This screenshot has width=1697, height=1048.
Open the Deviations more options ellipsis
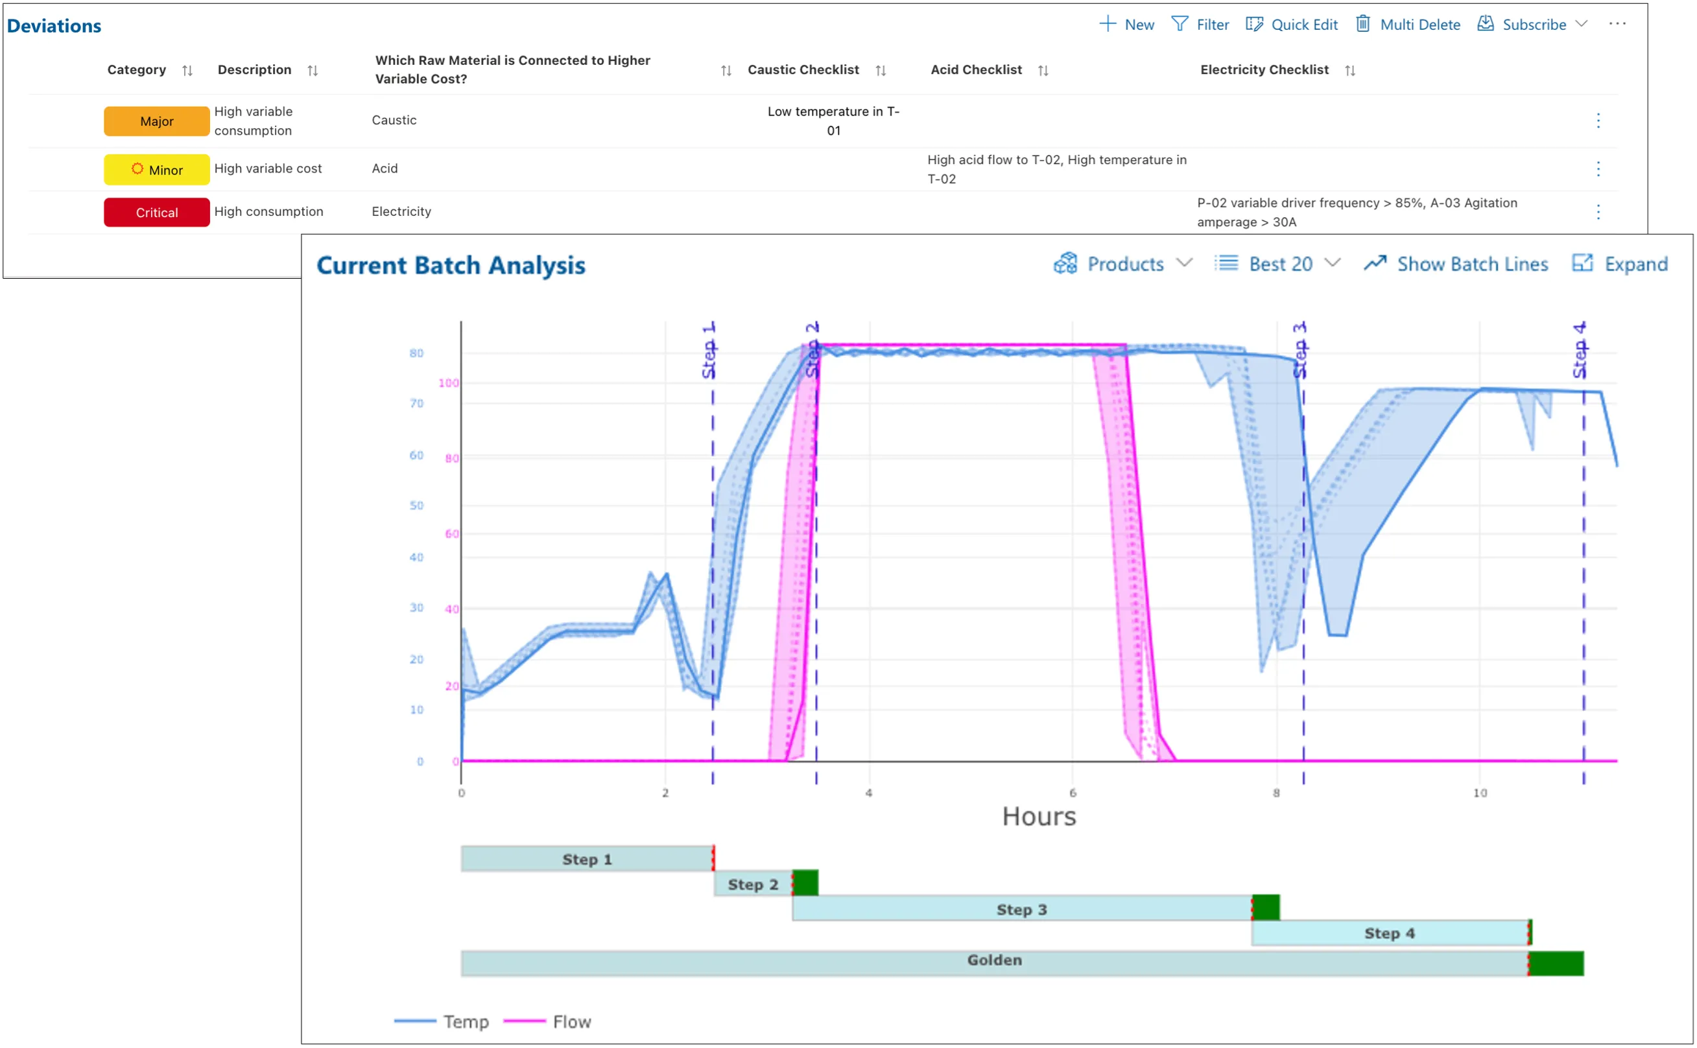click(1617, 24)
